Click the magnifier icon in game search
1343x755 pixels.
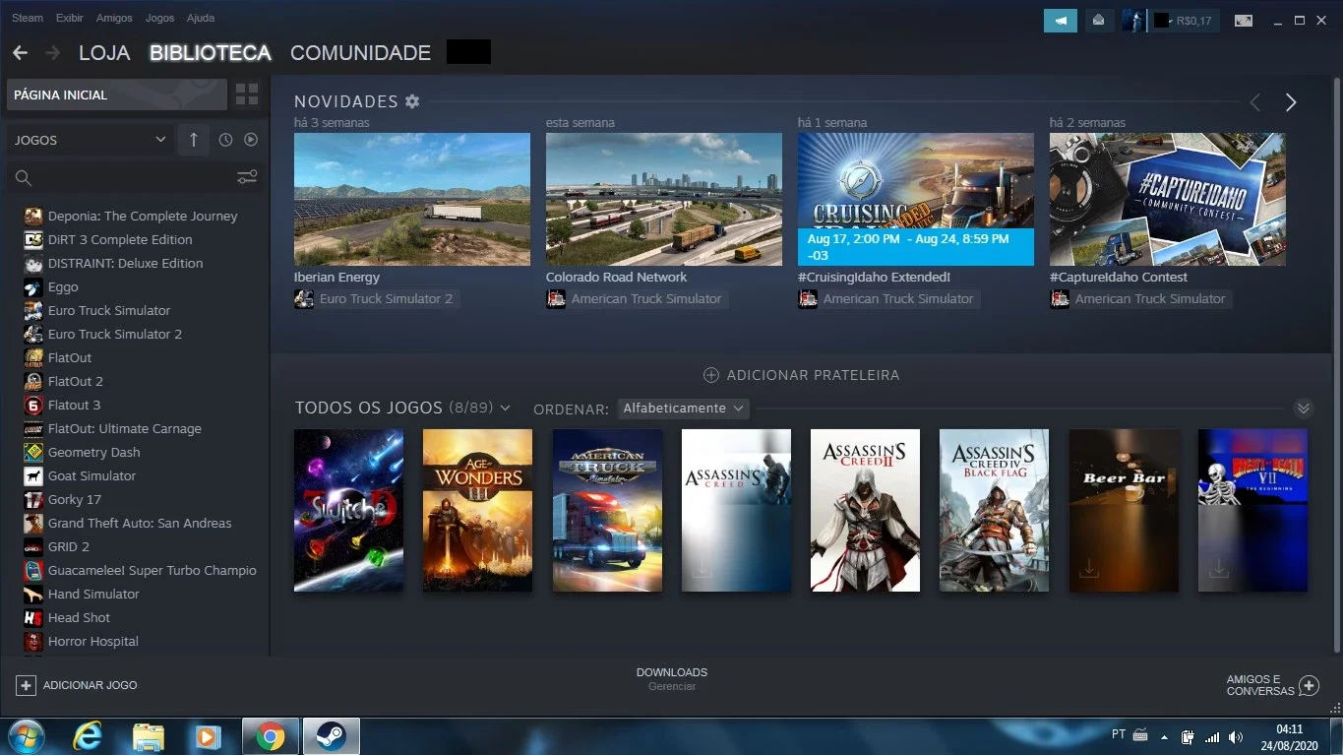click(x=24, y=178)
